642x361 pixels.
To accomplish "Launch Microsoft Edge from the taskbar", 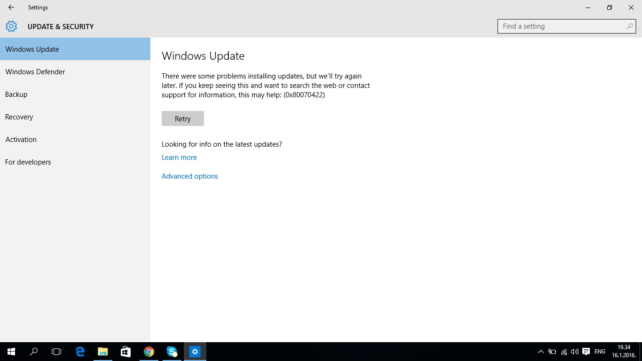I will click(80, 352).
